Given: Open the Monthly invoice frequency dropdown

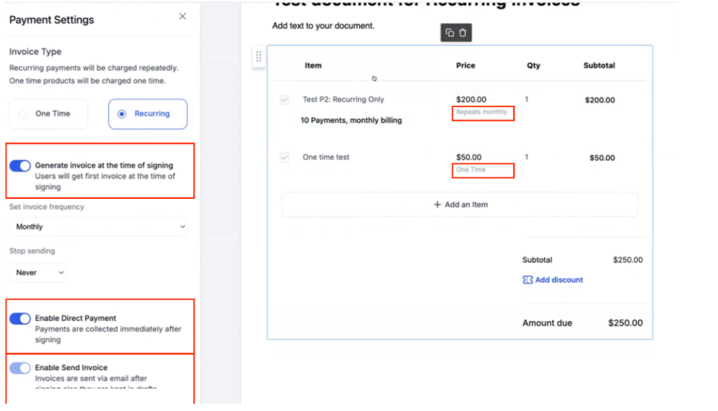Looking at the screenshot, I should pos(98,227).
